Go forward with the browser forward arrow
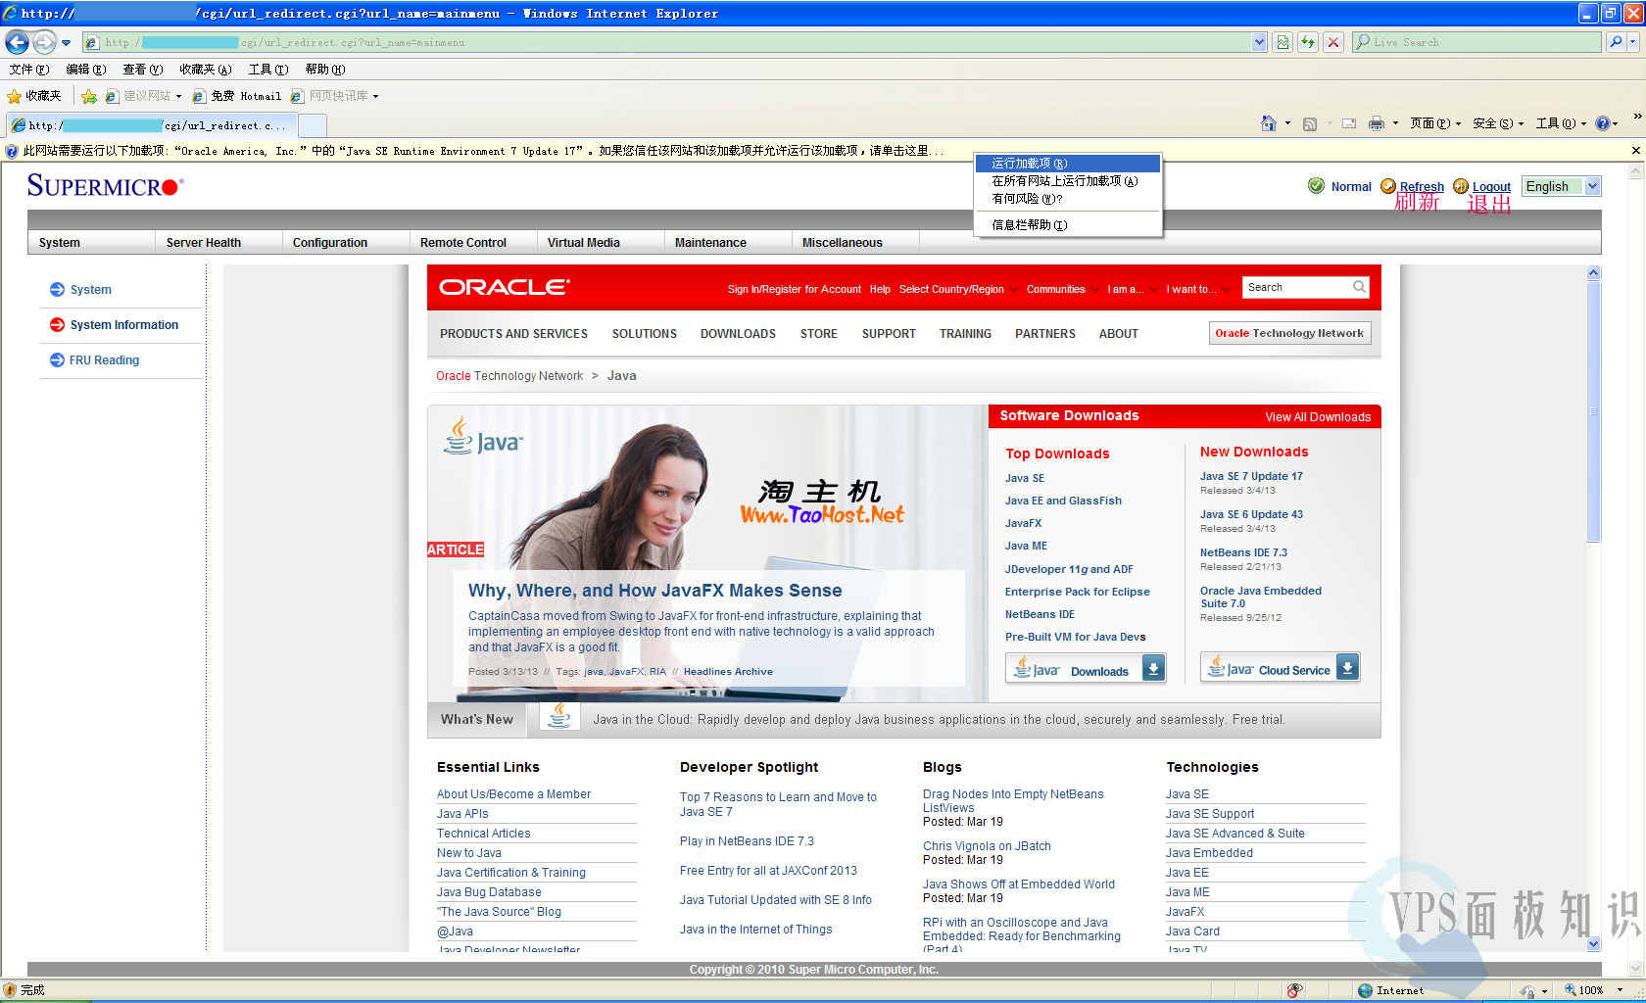The height and width of the screenshot is (1003, 1646). [44, 42]
